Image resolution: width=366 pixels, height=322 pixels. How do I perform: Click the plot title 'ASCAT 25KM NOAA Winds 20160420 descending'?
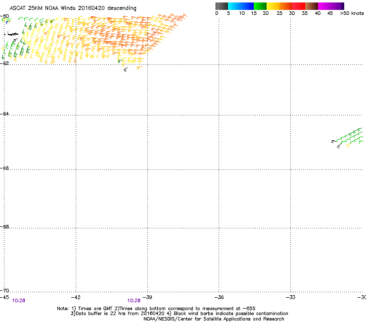(73, 8)
